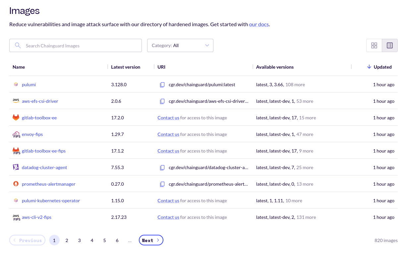Screen dimensions: 406x253
Task: Copy the pulumi image URI
Action: (x=162, y=85)
